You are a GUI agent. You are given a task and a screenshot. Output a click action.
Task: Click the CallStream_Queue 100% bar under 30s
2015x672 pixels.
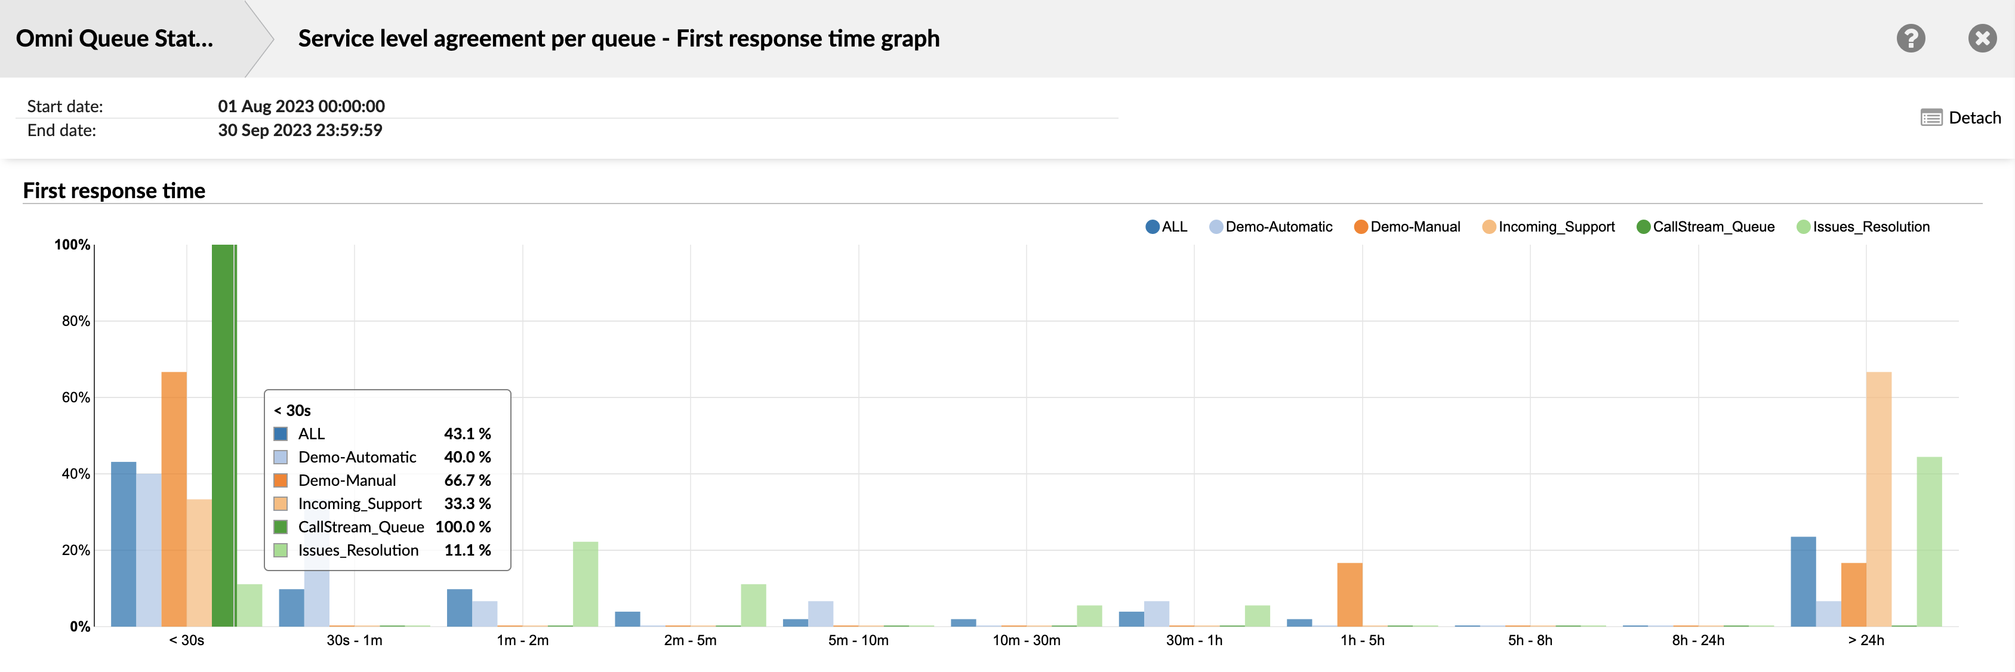[223, 435]
